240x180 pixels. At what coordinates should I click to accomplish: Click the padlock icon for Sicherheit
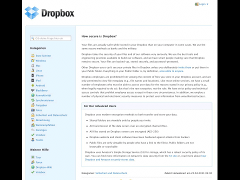tap(33, 115)
